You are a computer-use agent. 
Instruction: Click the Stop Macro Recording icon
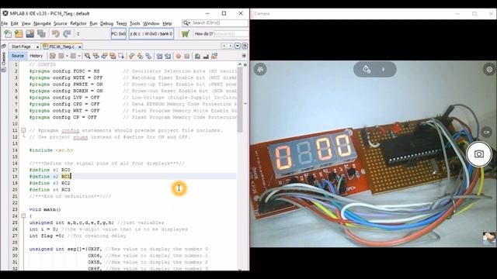187,56
